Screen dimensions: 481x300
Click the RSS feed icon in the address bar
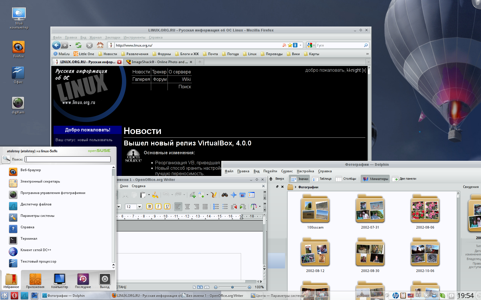click(284, 45)
